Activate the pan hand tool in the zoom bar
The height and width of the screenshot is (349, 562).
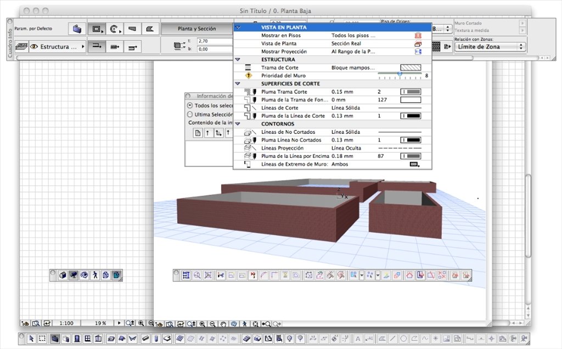point(223,324)
